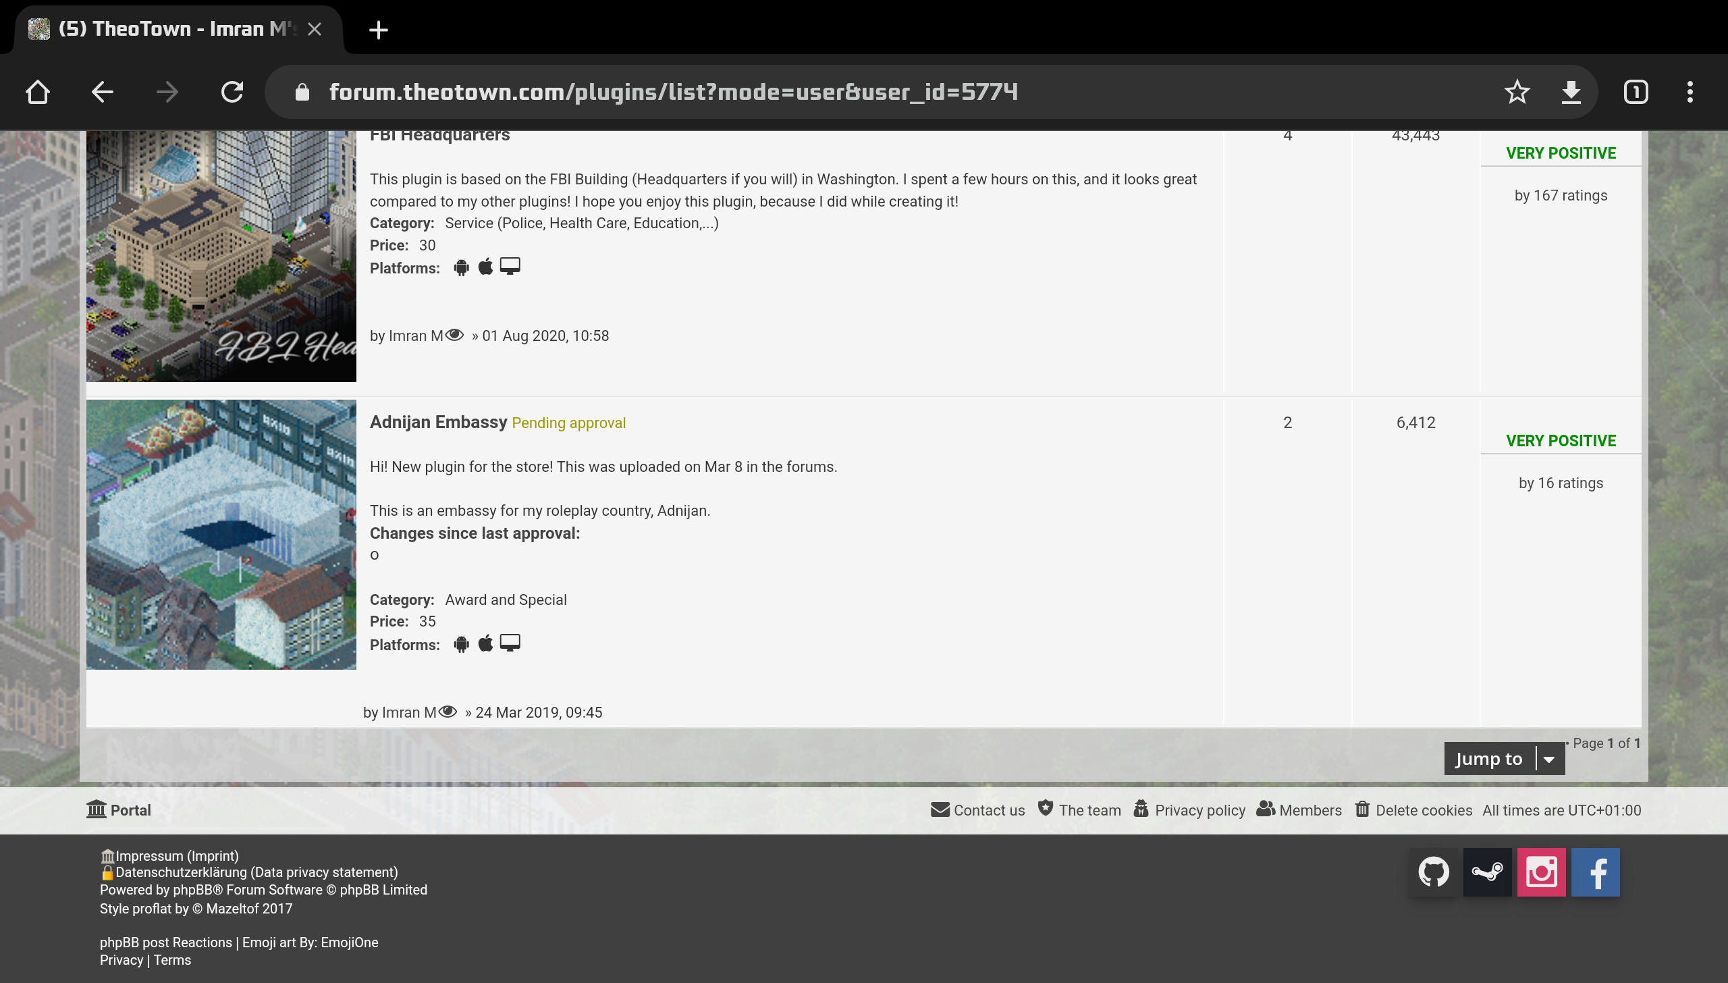Go to browser home page

38,92
